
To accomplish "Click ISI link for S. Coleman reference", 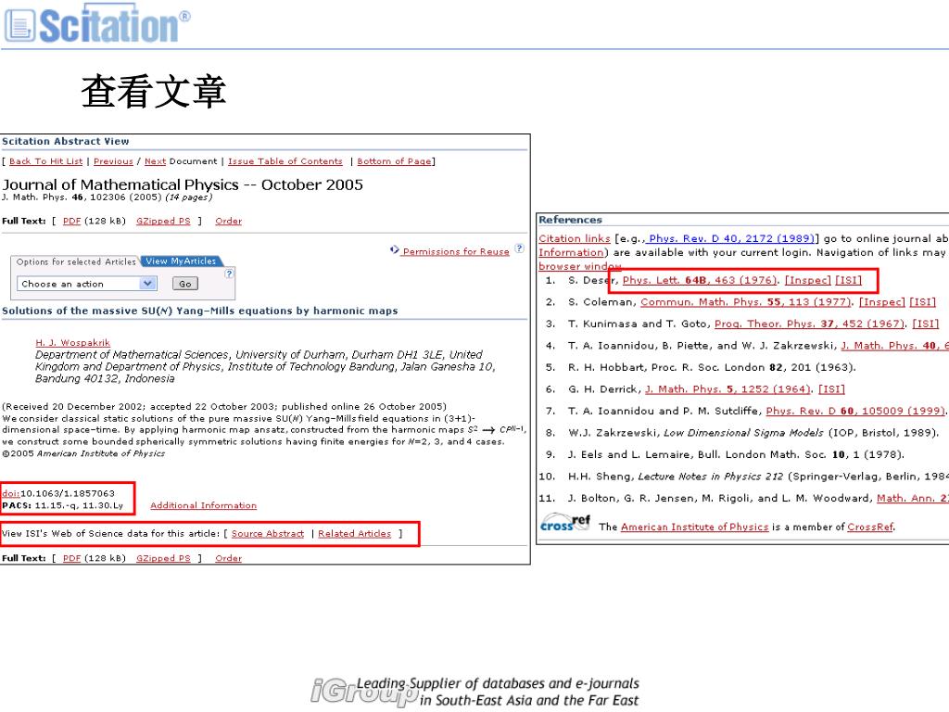I will pyautogui.click(x=922, y=302).
